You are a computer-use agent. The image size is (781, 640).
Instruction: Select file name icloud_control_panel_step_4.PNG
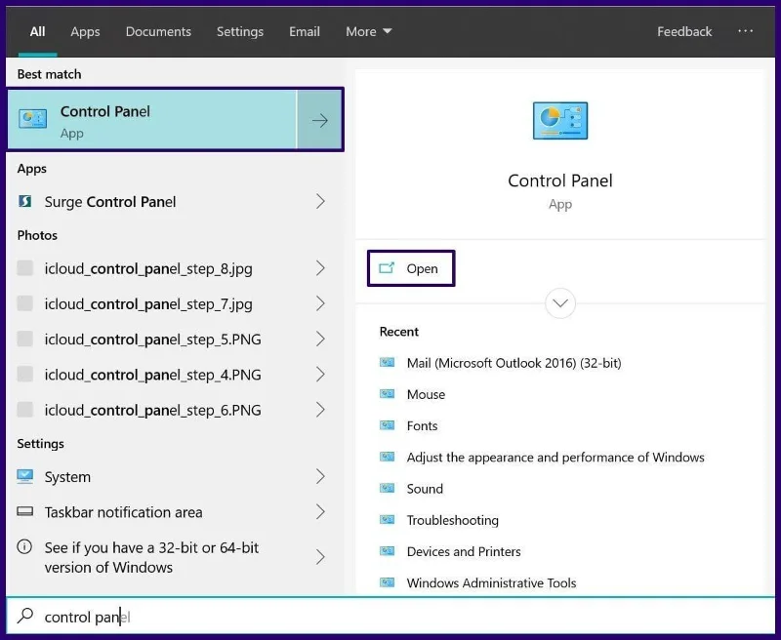[x=152, y=375]
